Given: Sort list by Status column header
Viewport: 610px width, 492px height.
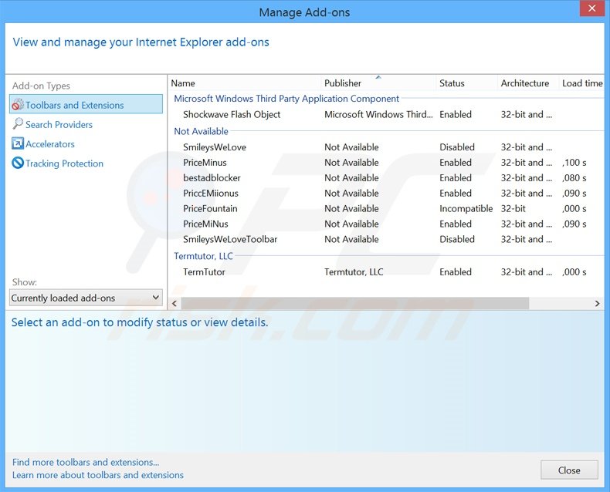Looking at the screenshot, I should (x=467, y=83).
